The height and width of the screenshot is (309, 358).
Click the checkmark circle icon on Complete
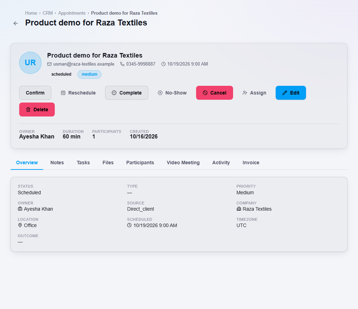[x=114, y=93]
